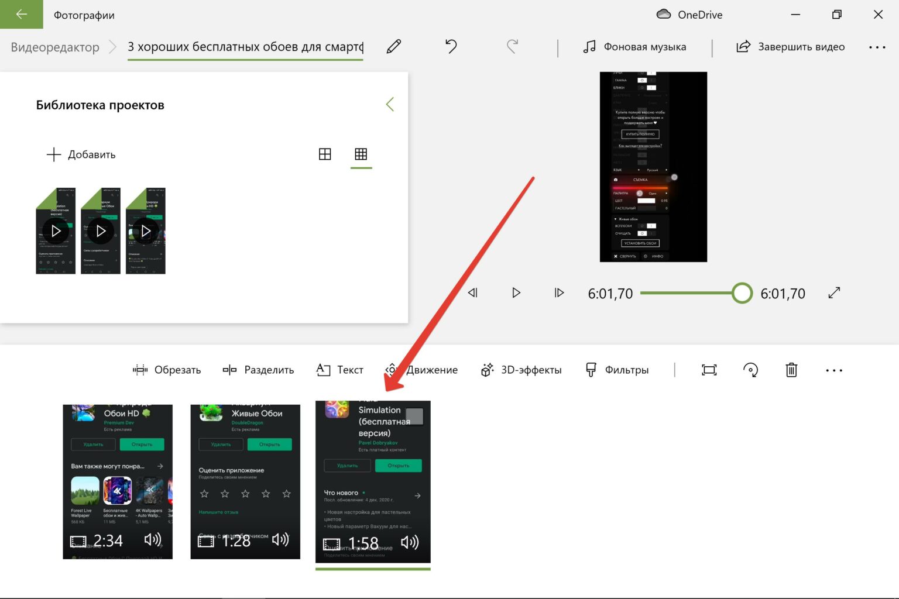Go back with the green arrow button

(x=22, y=14)
